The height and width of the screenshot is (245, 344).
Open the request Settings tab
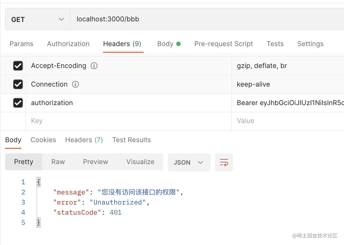pos(310,44)
